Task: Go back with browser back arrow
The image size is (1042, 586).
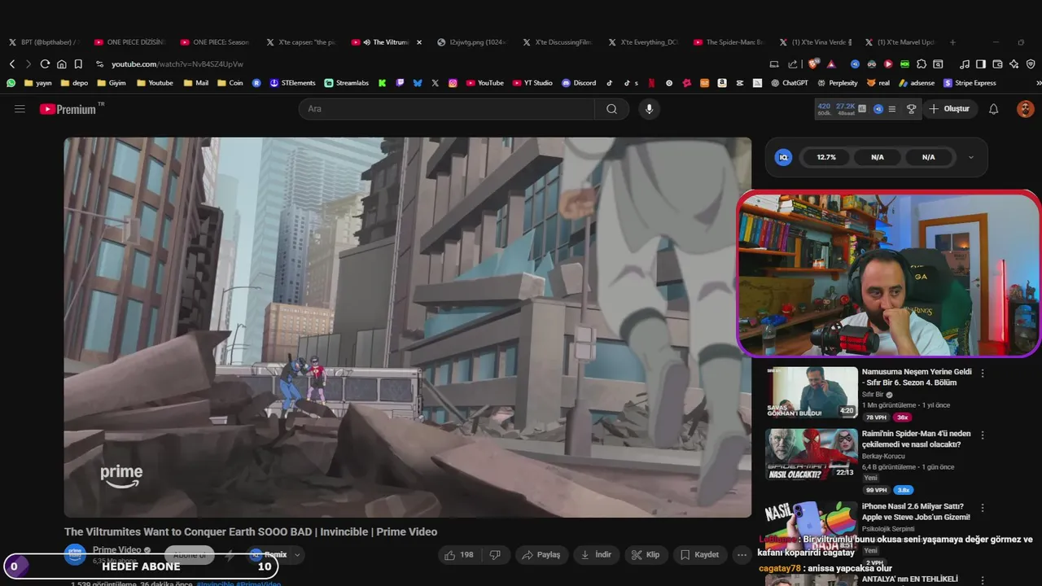Action: coord(12,63)
